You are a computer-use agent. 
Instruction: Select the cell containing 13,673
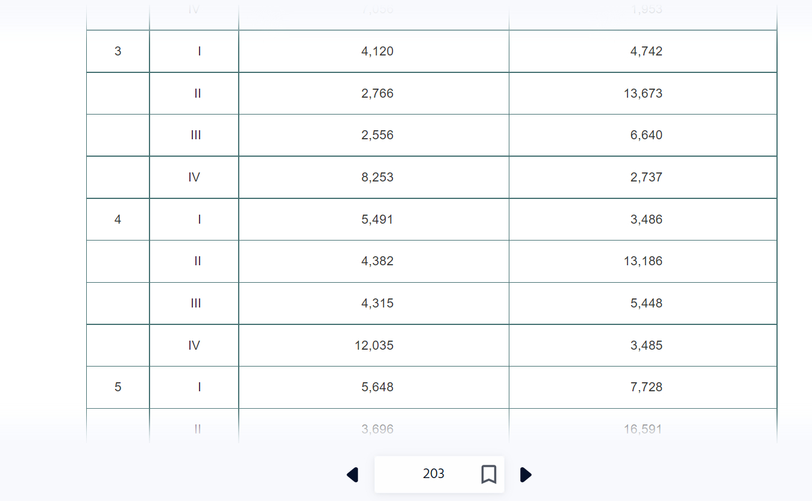[x=643, y=93]
